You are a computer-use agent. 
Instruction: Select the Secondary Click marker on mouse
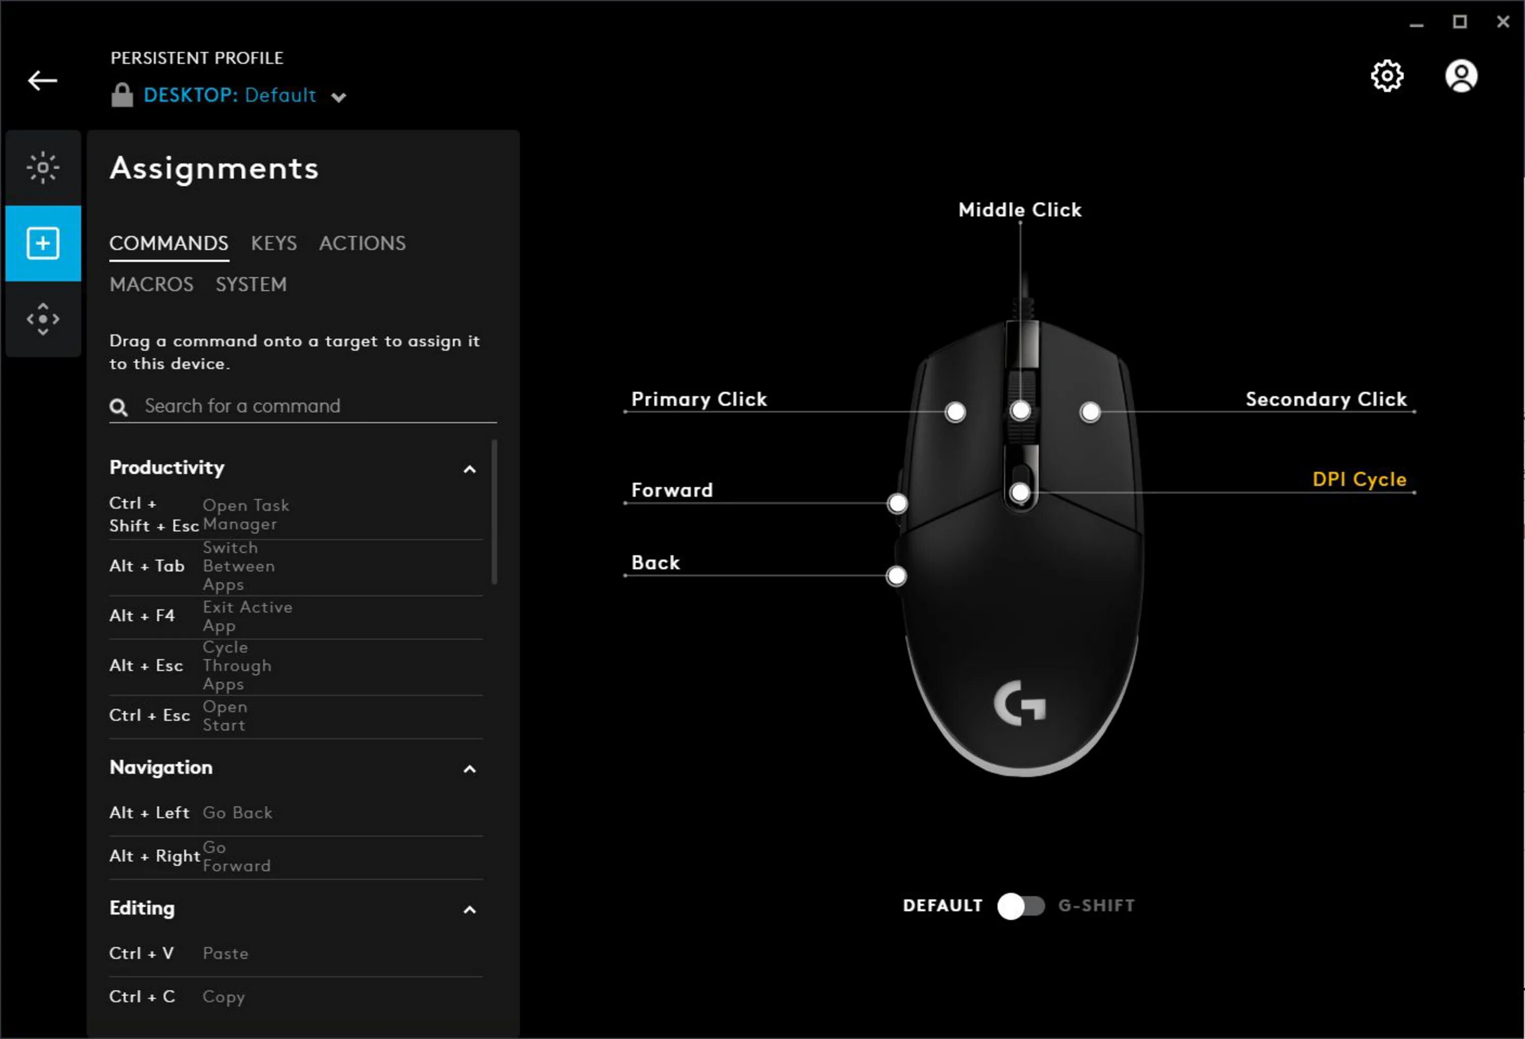pyautogui.click(x=1090, y=412)
